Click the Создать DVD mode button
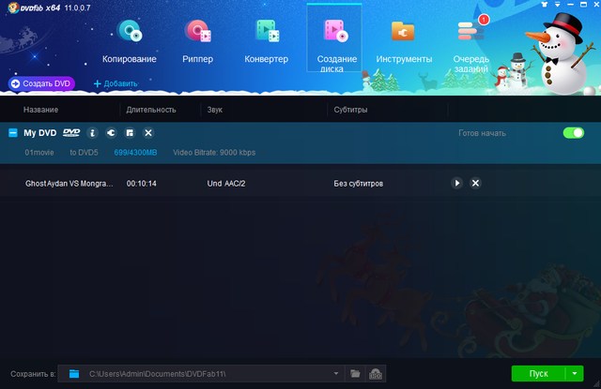The height and width of the screenshot is (389, 601). 41,83
